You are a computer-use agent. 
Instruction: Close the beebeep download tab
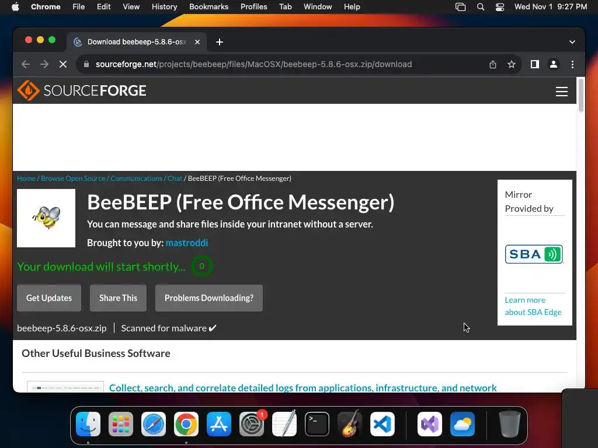pyautogui.click(x=197, y=42)
